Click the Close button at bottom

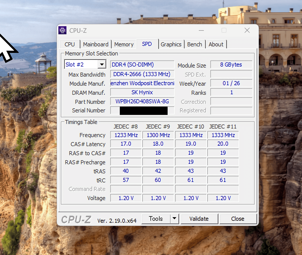coord(238,218)
